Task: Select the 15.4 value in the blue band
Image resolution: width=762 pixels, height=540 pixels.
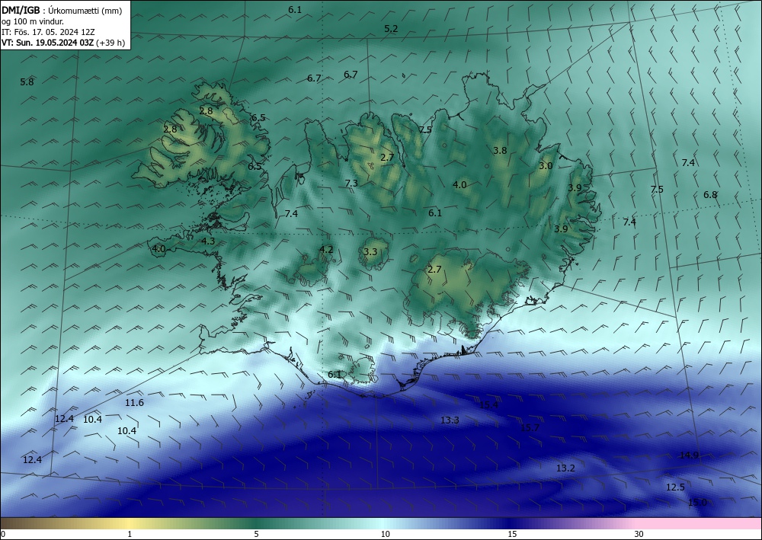Action: click(489, 405)
